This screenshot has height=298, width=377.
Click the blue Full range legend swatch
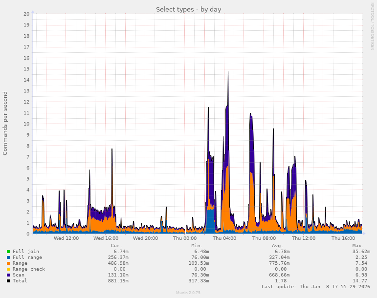[x=8, y=257]
